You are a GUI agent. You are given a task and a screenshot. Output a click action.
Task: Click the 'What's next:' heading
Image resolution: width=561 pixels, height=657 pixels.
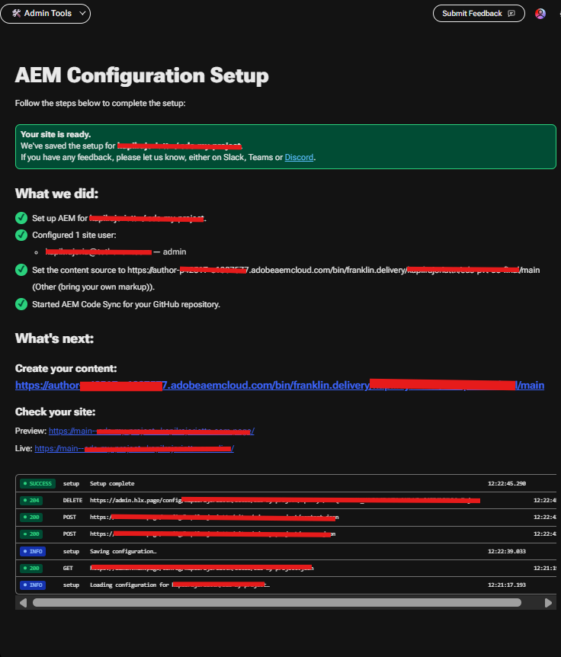tap(54, 338)
